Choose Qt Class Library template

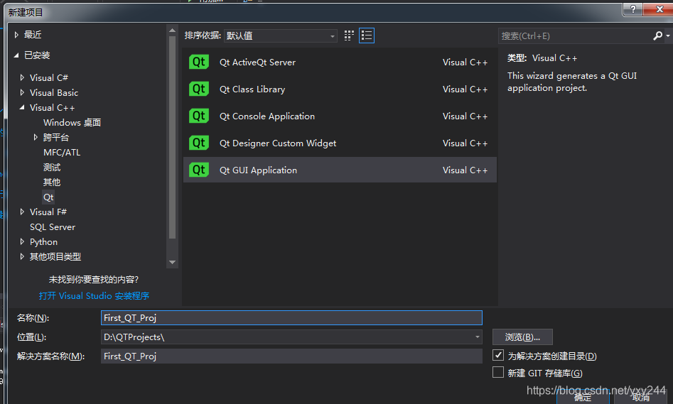pyautogui.click(x=340, y=89)
